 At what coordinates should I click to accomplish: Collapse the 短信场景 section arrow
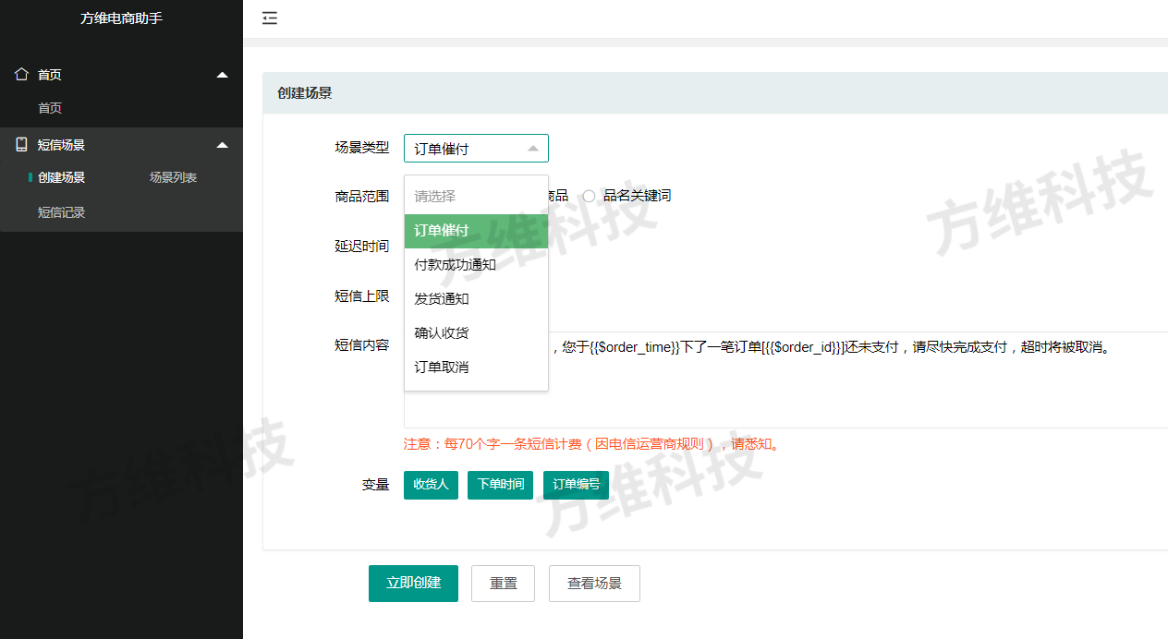222,145
